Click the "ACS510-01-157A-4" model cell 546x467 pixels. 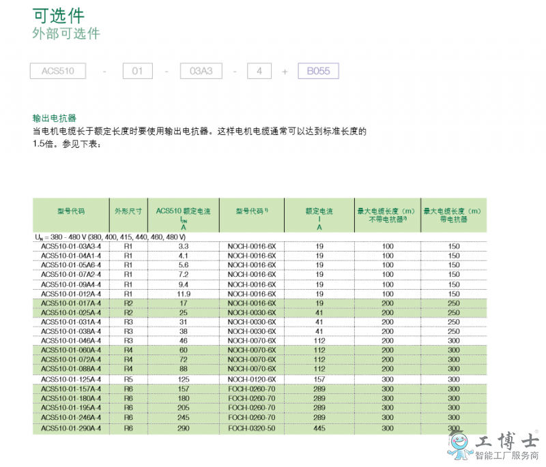click(x=71, y=389)
